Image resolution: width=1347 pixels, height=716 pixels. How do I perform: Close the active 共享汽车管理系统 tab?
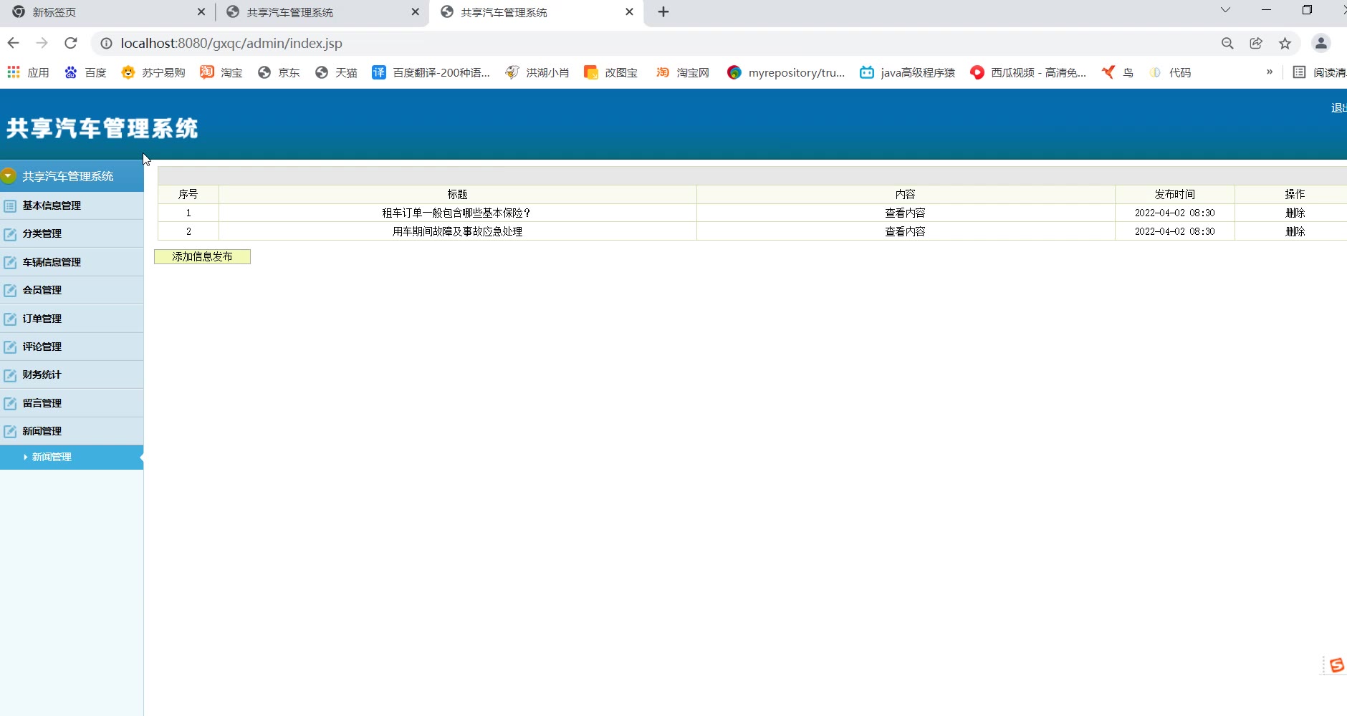629,12
